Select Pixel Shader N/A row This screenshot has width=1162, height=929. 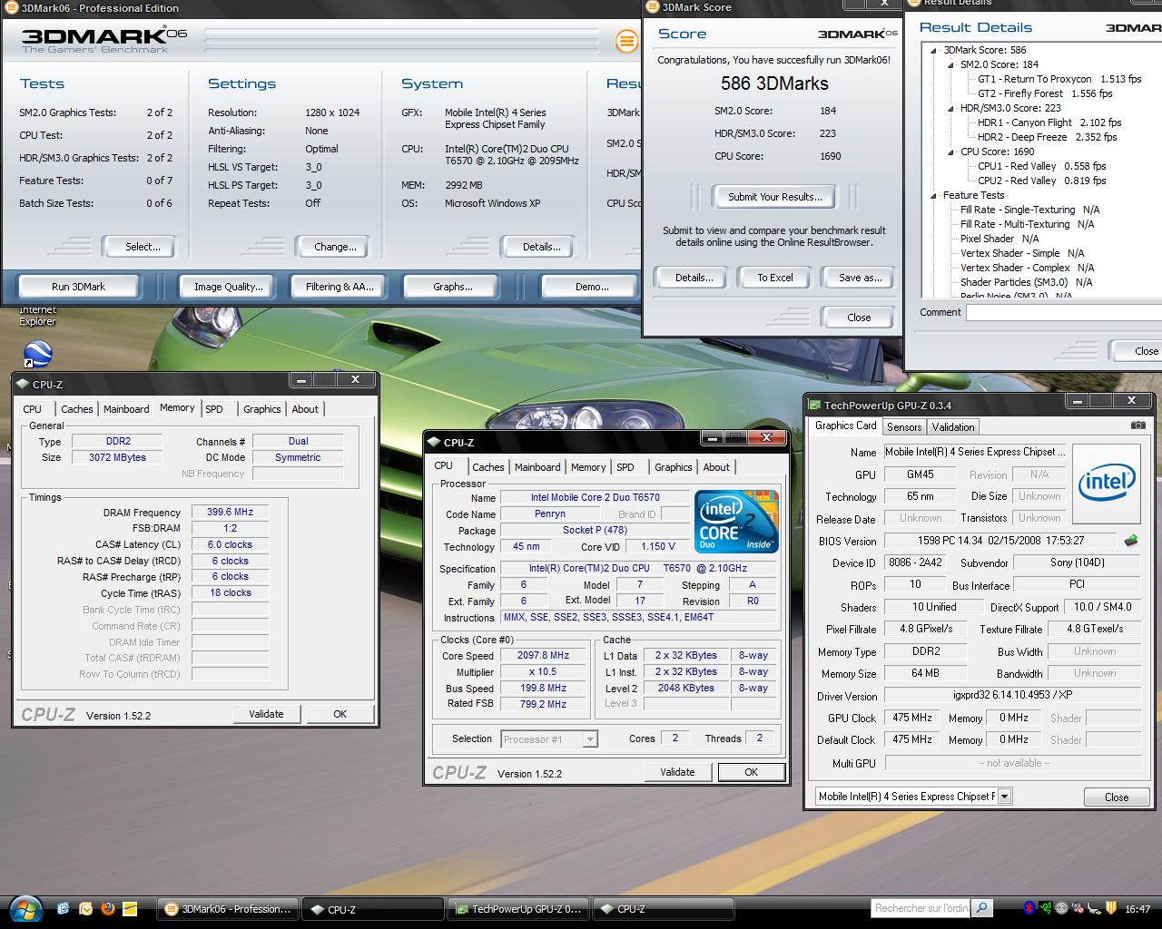1000,239
